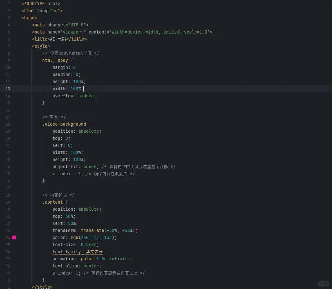Image resolution: width=332 pixels, height=289 pixels.
Task: Click comment 确保内容在最底层
Action: click(x=111, y=174)
